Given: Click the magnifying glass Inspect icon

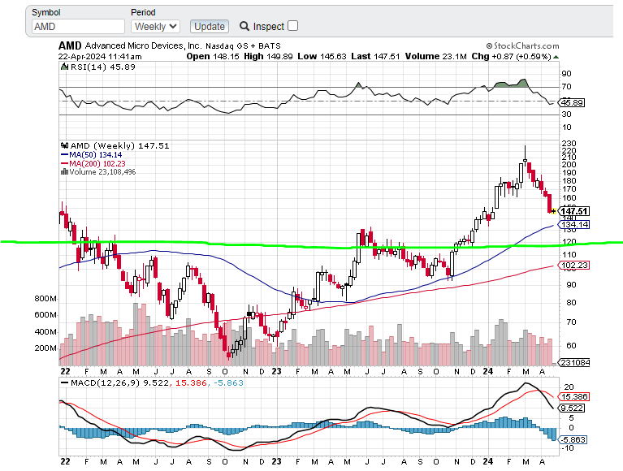Looking at the screenshot, I should pos(244,26).
